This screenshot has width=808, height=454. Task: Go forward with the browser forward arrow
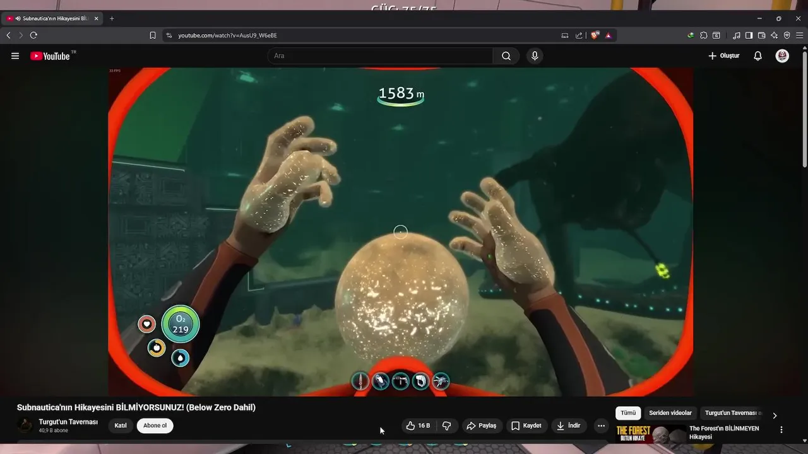20,35
